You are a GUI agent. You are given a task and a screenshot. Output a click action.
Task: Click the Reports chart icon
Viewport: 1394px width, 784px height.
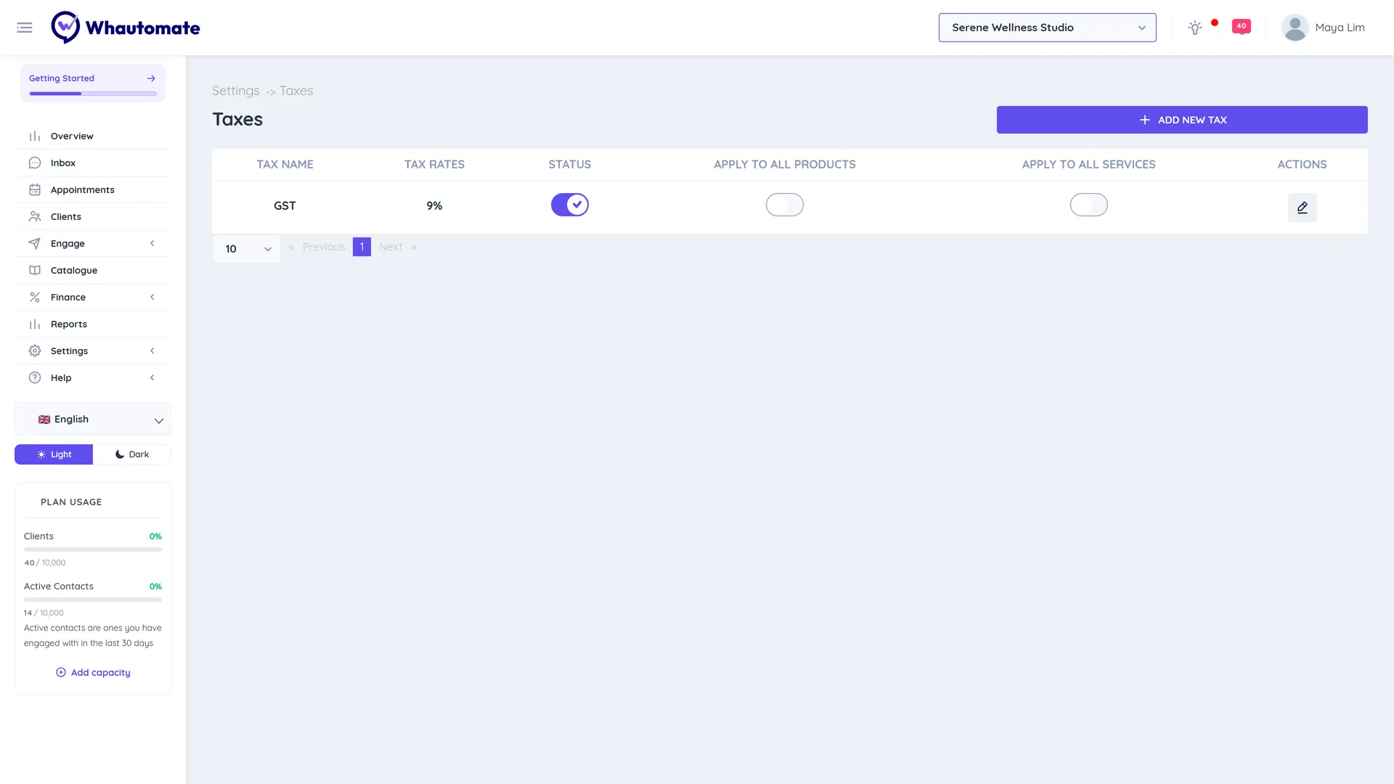[x=35, y=324]
